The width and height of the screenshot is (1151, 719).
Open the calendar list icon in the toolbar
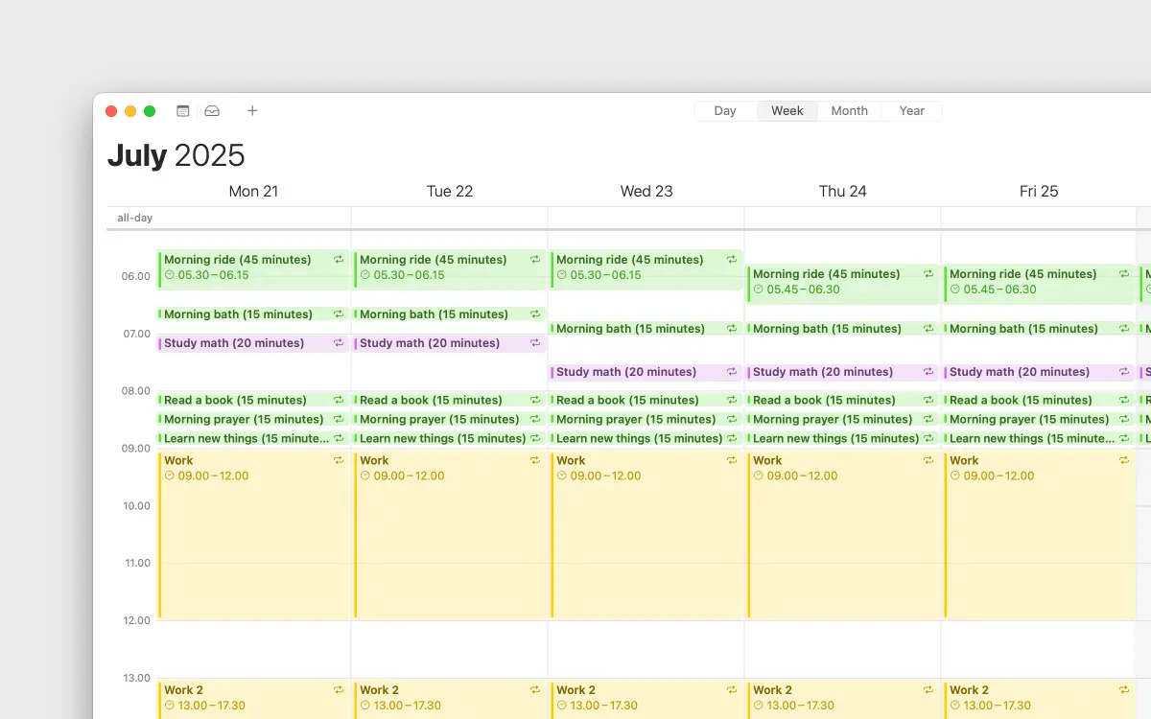click(x=182, y=110)
